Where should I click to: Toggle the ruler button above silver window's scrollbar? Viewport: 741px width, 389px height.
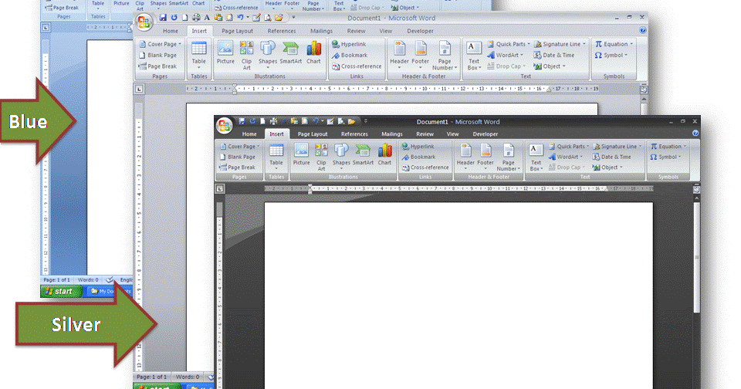click(644, 90)
